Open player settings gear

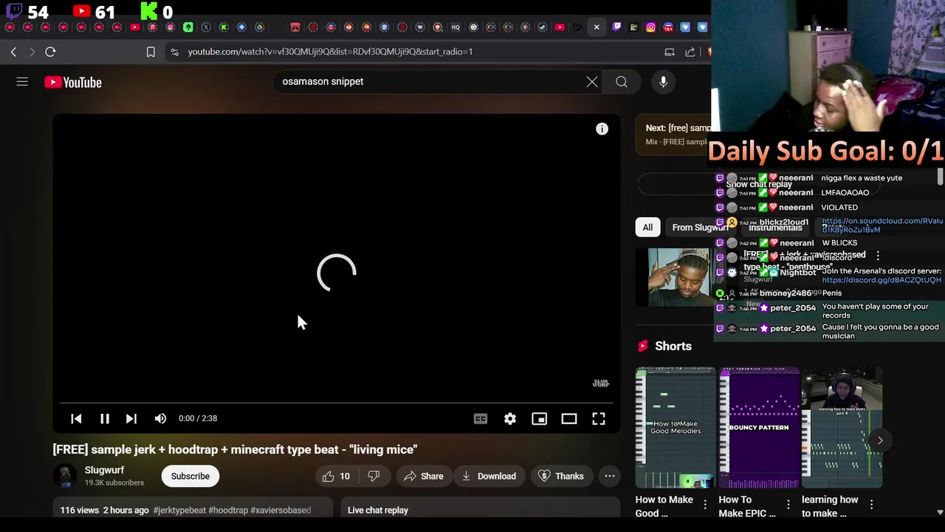click(510, 418)
